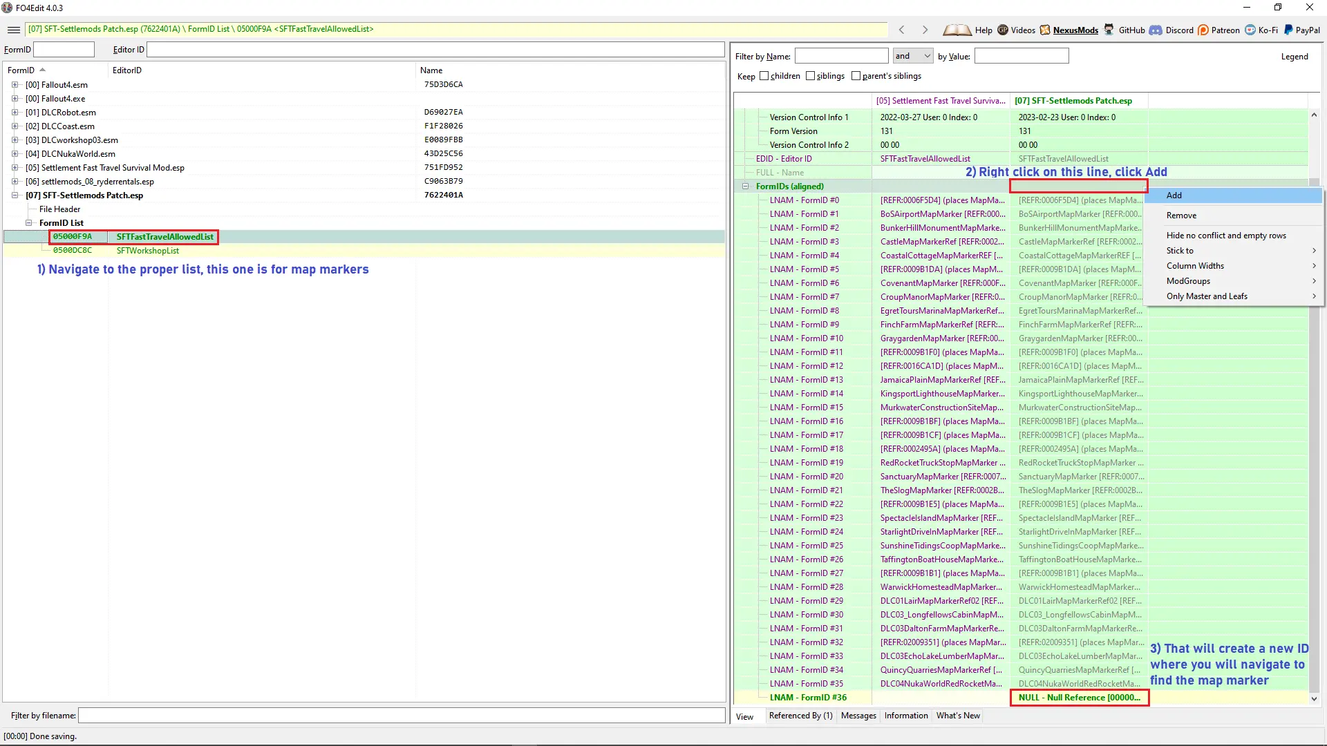
Task: Switch to the Referenced By (1) tab
Action: click(800, 716)
